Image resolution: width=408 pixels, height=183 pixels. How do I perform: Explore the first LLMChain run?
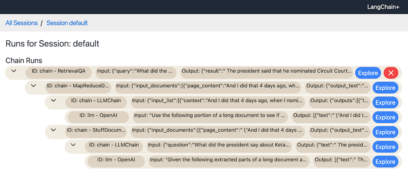(x=385, y=102)
